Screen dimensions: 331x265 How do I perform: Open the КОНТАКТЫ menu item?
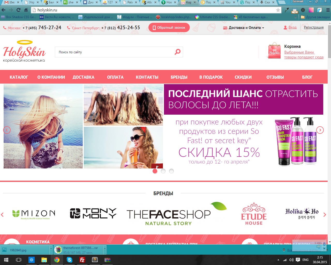tap(147, 77)
